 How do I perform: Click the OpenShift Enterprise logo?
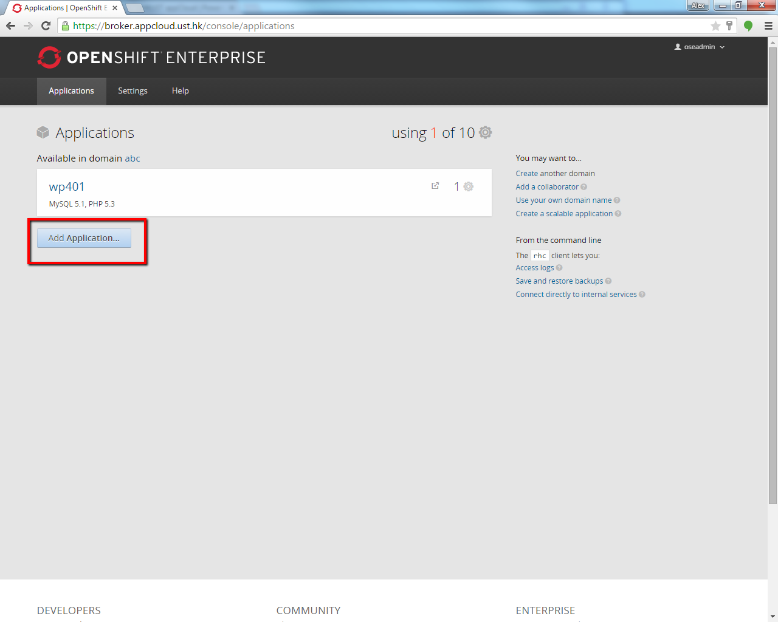[x=151, y=58]
